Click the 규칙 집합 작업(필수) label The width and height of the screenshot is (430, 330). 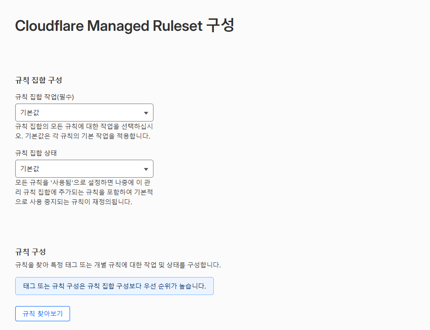click(44, 97)
